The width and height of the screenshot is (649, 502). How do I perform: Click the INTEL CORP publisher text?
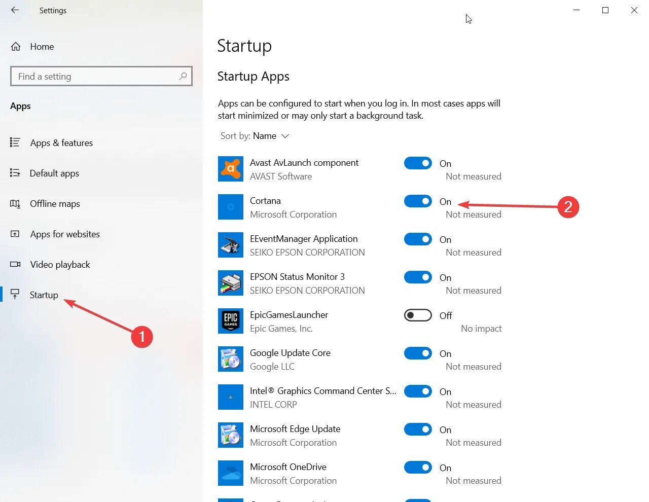(x=273, y=405)
